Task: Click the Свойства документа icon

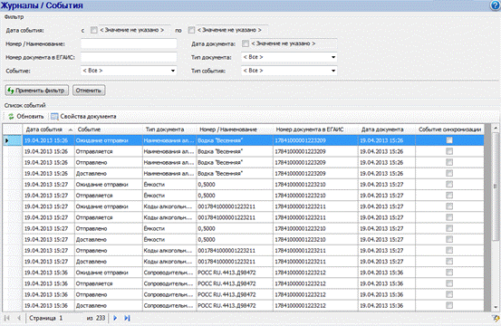Action: point(54,117)
